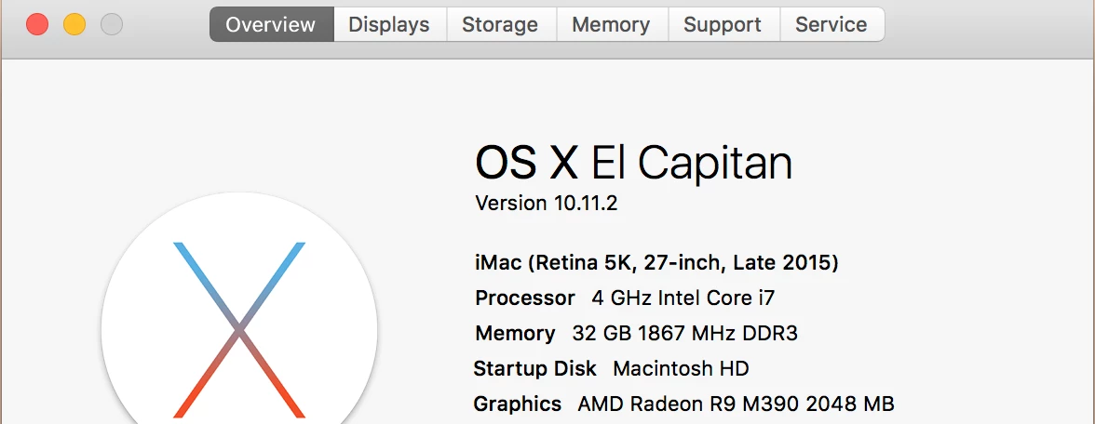Switch to the Overview tab
The width and height of the screenshot is (1095, 424).
tap(271, 25)
